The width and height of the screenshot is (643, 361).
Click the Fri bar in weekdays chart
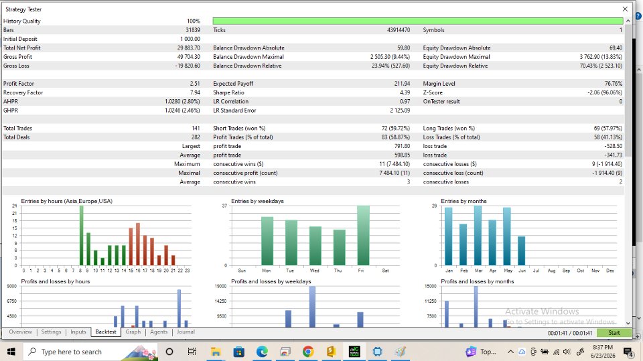point(363,236)
